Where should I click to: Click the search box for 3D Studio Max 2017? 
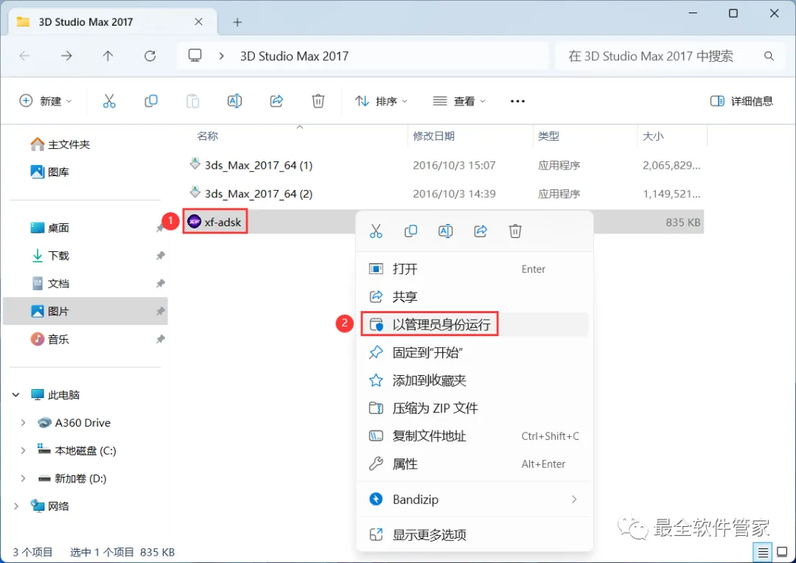coord(669,56)
